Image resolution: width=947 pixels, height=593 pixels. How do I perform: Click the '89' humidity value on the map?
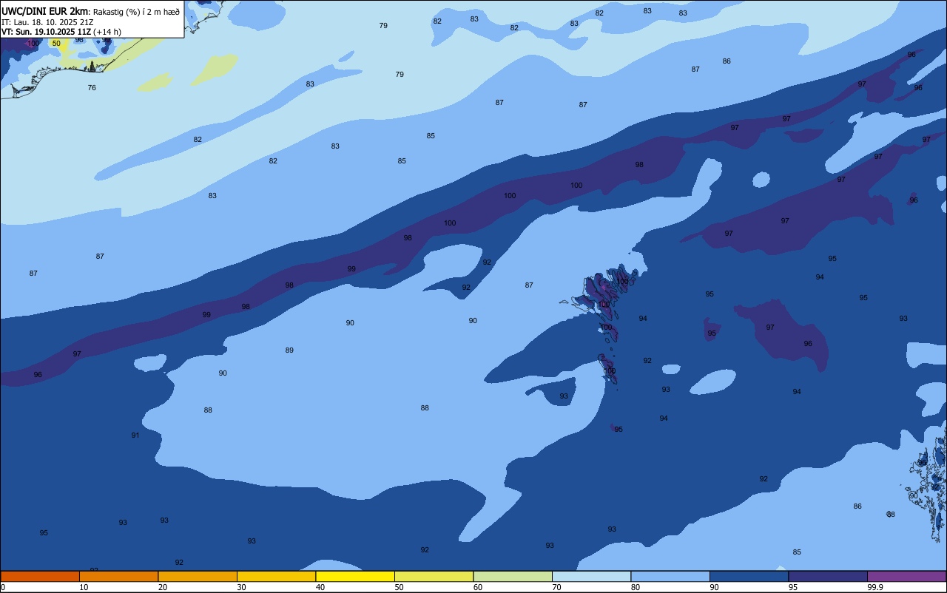(289, 350)
